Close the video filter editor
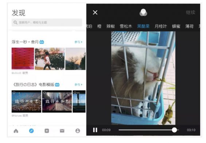Screen dimensions: 206x143 pos(95,12)
